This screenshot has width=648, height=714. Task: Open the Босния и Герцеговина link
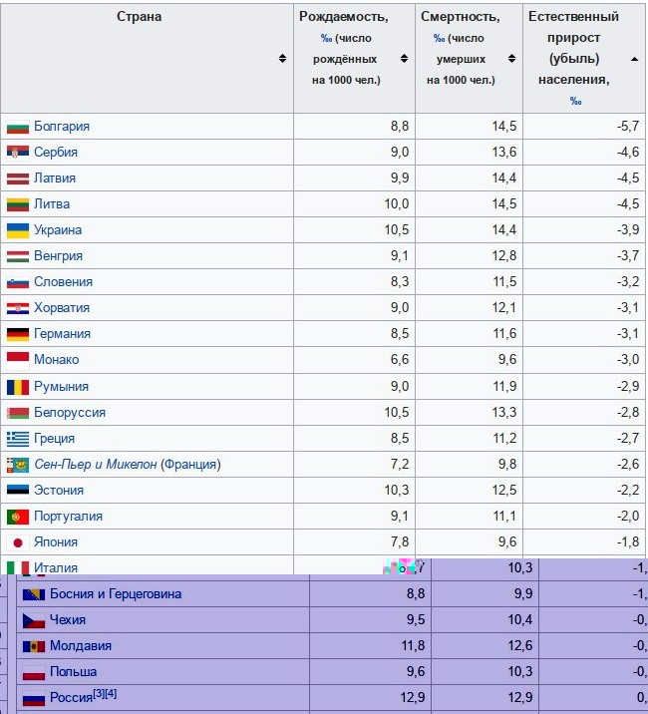116,594
